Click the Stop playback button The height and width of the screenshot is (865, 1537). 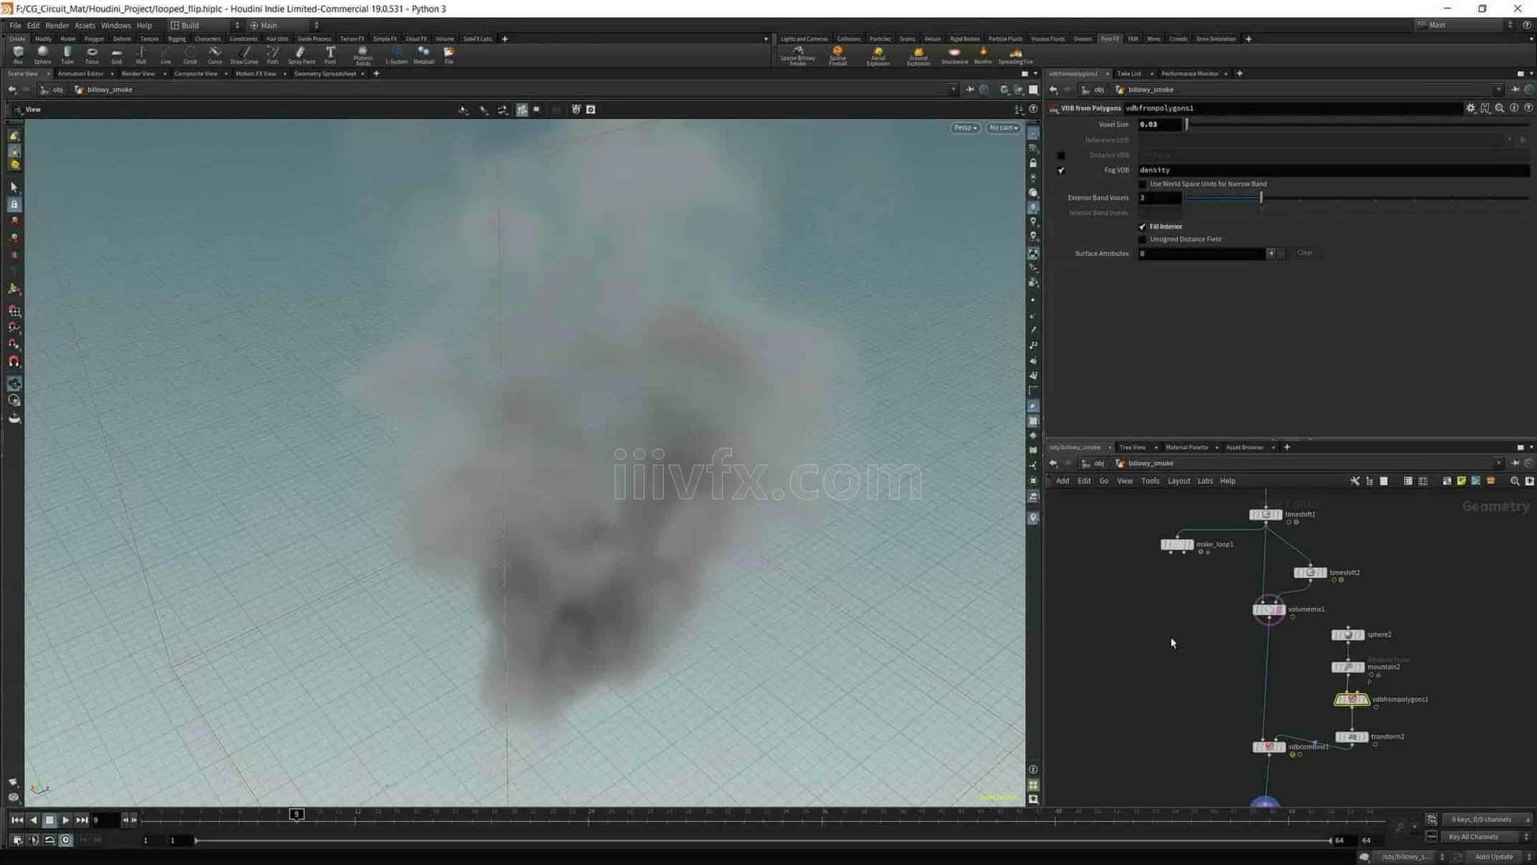coord(49,820)
